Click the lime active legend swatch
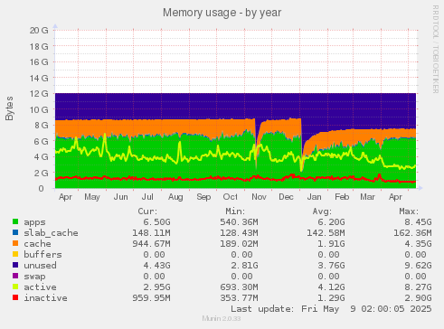Image resolution: width=444 pixels, height=329 pixels. (15, 287)
